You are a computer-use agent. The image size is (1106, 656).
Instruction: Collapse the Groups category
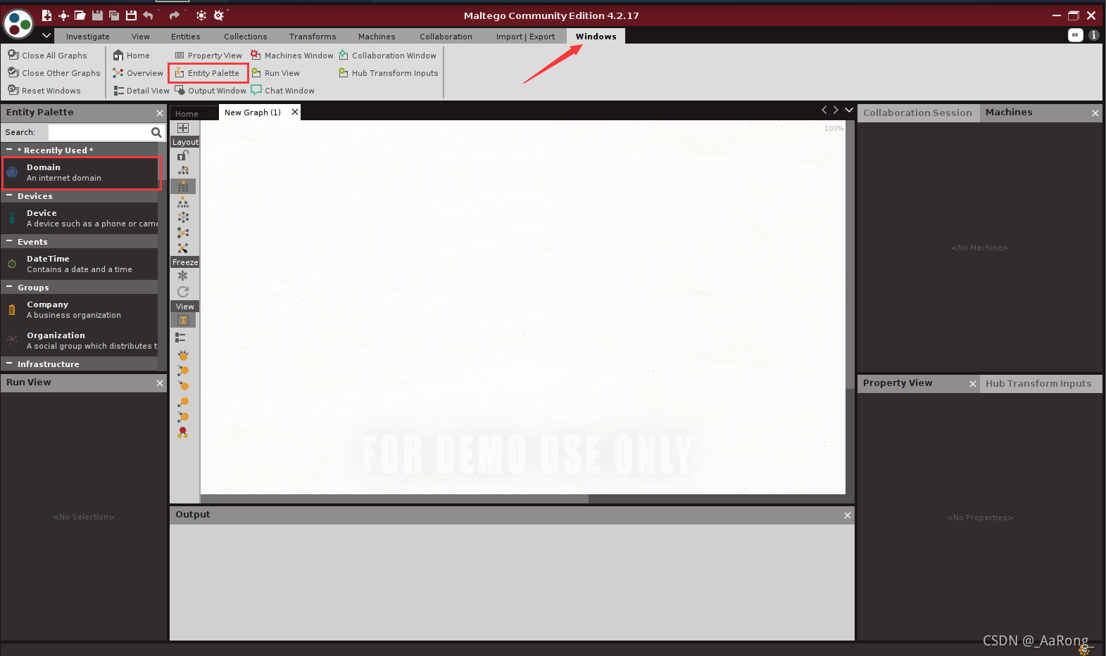[x=9, y=287]
